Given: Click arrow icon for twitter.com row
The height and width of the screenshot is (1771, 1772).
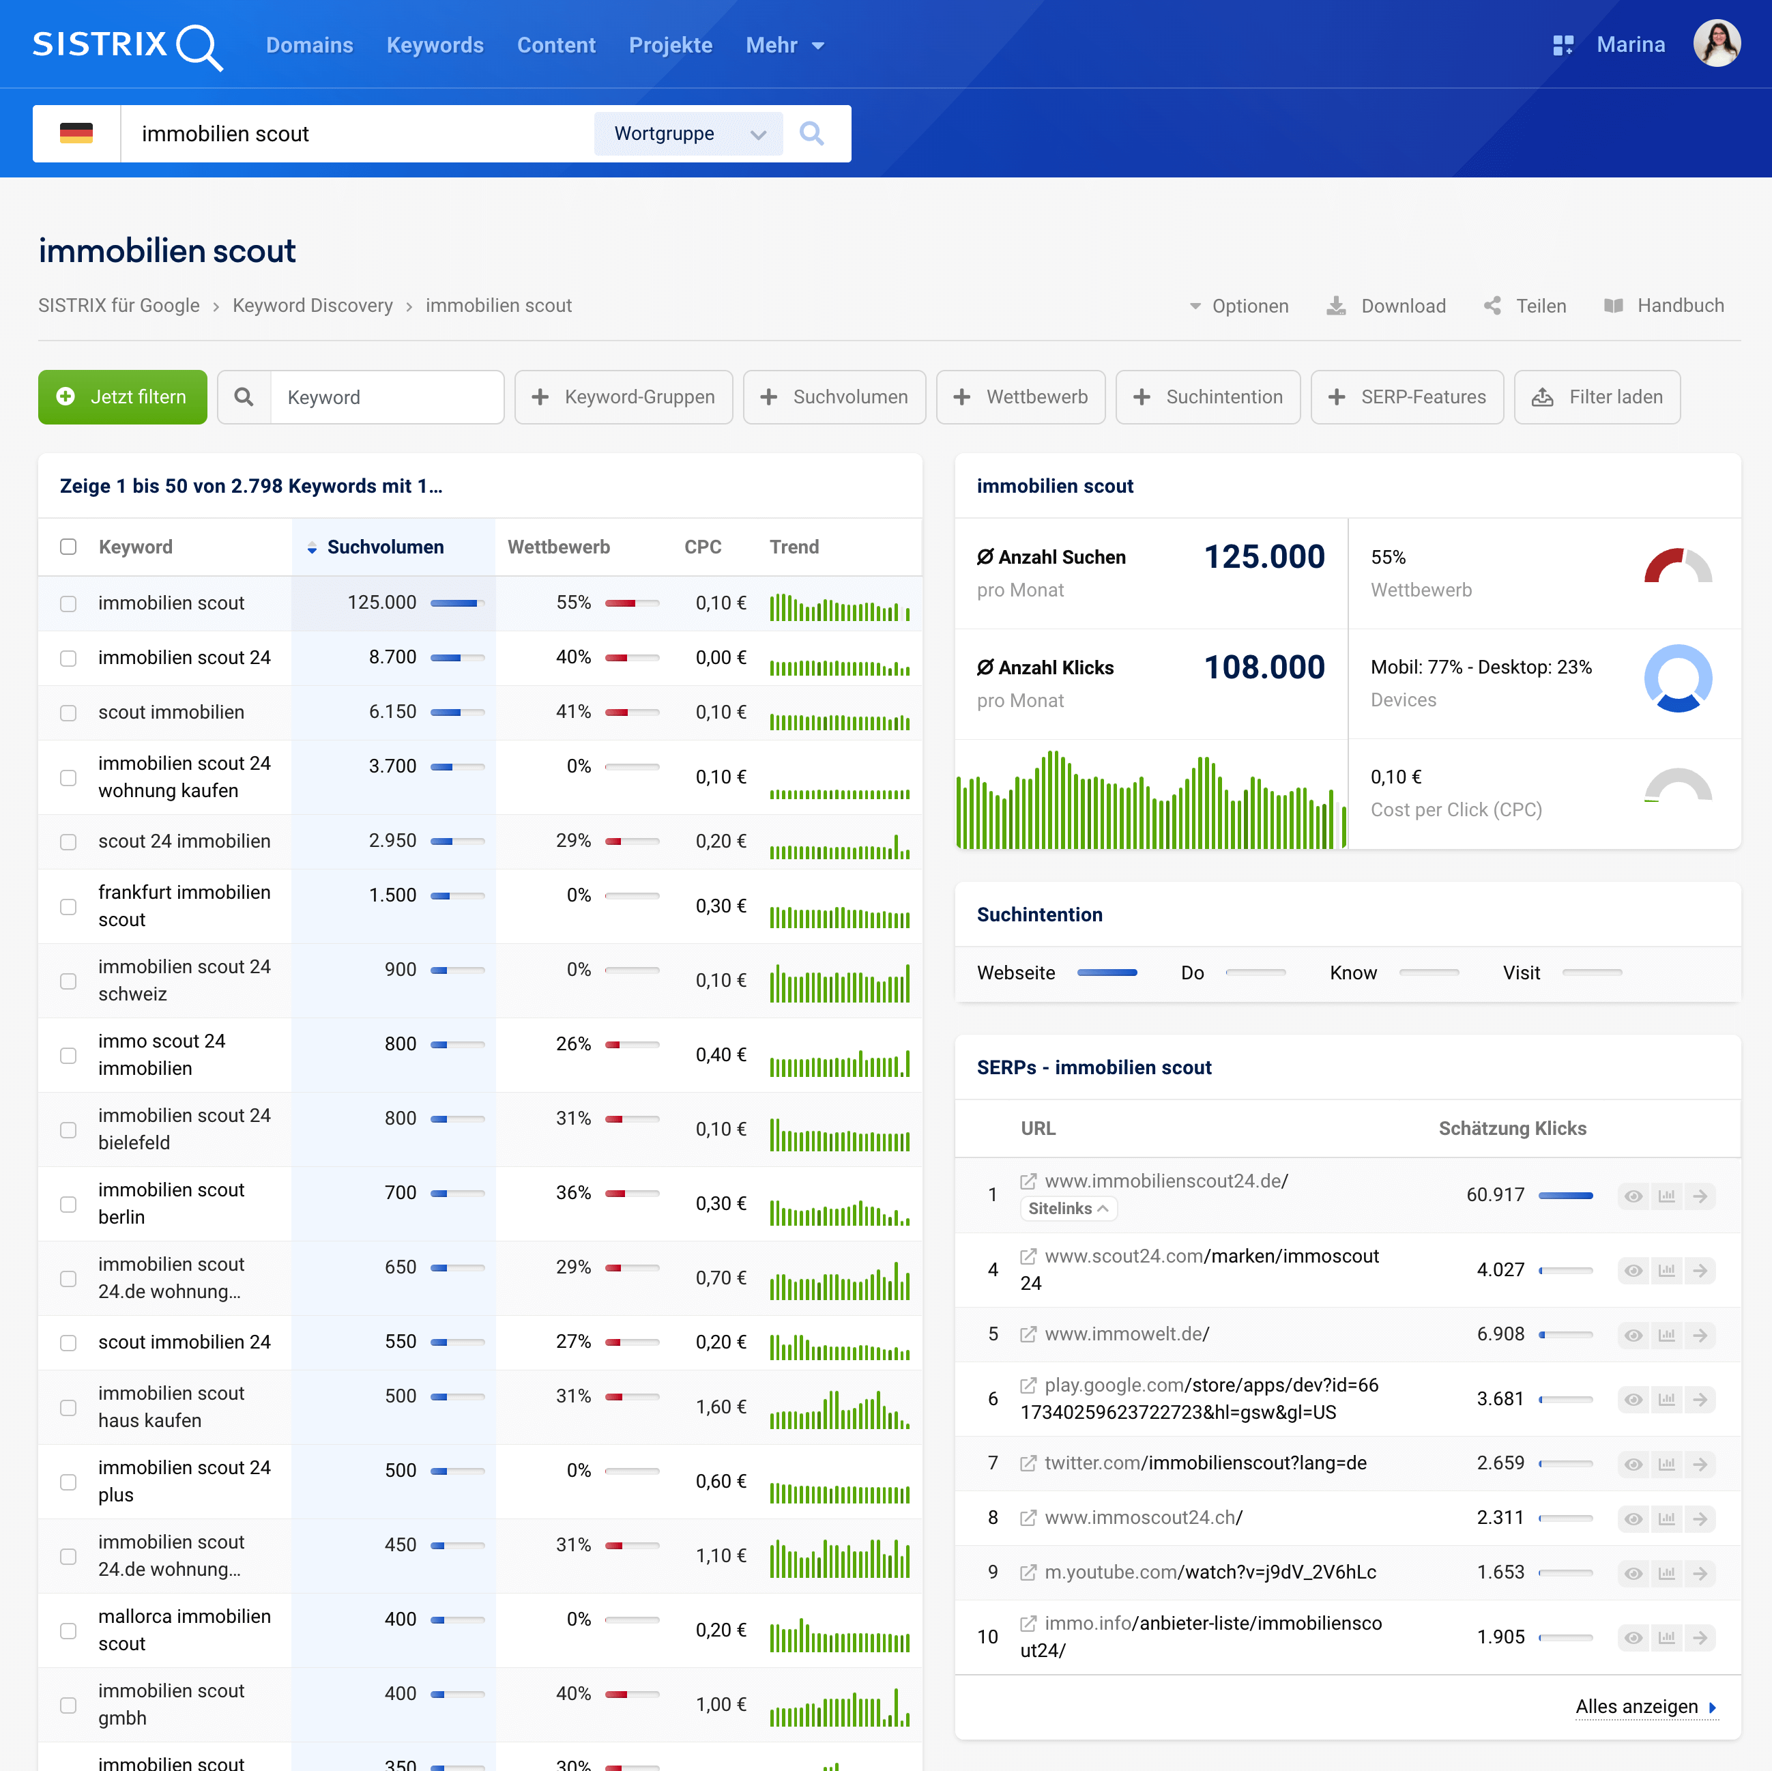Looking at the screenshot, I should point(1700,1464).
